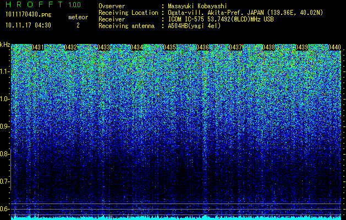Select the filename 1011170430.png
The height and width of the screenshot is (220, 346).
(x=29, y=15)
